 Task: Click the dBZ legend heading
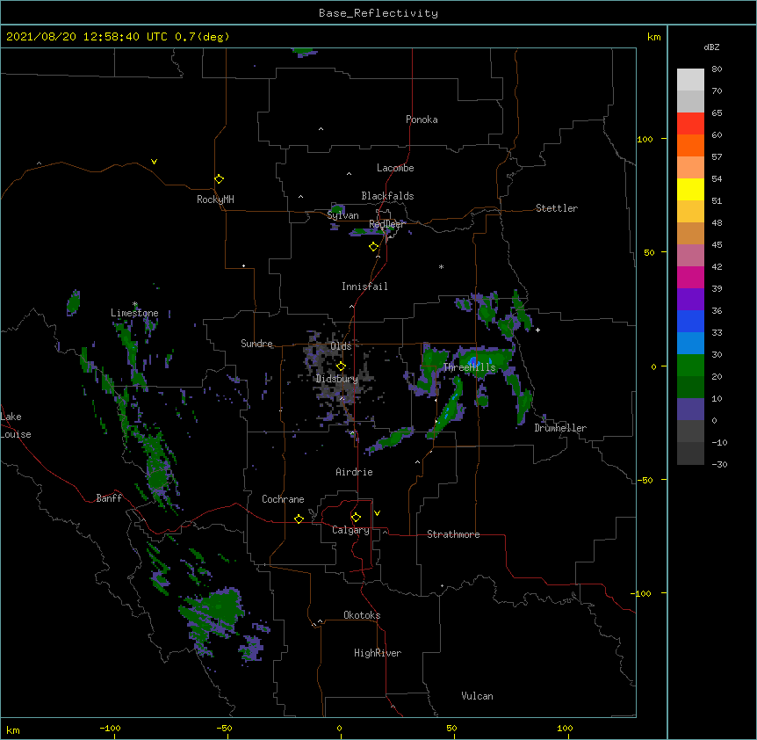click(711, 47)
